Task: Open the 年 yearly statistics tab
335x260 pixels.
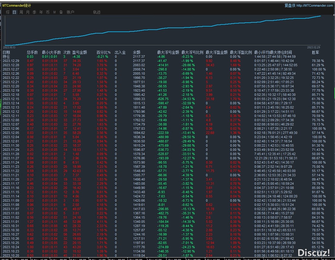Action: tap(41, 12)
